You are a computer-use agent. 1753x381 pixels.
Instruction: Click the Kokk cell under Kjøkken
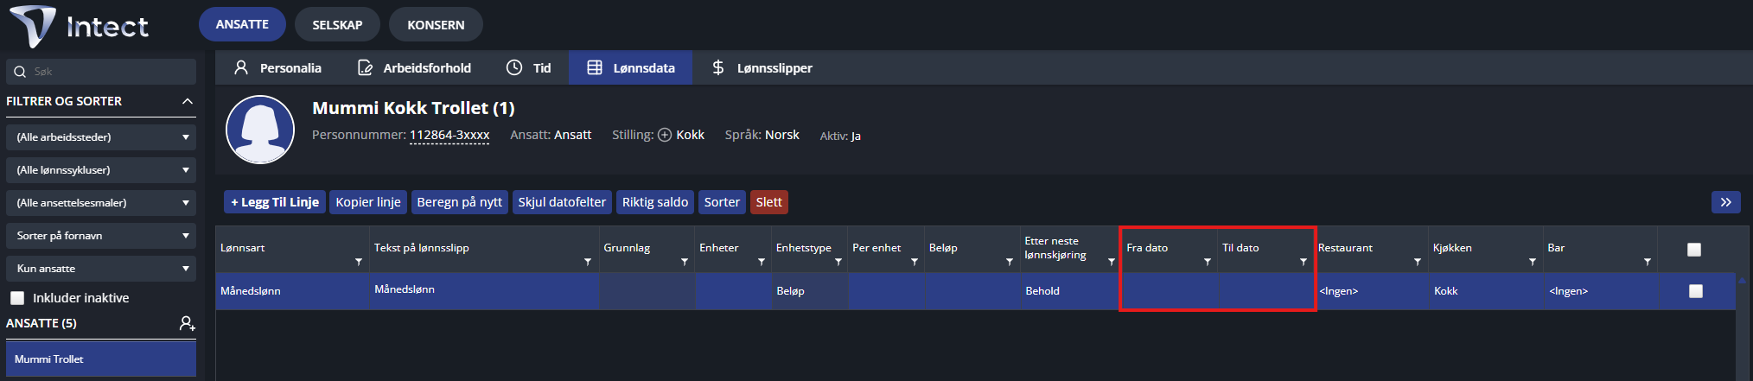[1486, 291]
